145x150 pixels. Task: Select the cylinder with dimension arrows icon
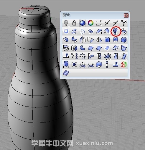pyautogui.click(x=66, y=64)
